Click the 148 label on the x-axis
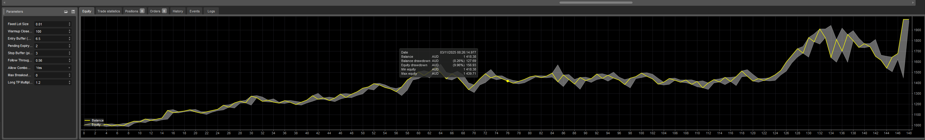 pos(909,133)
